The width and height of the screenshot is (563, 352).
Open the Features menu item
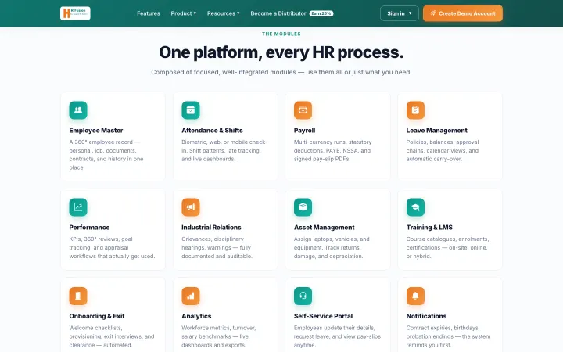[x=149, y=13]
